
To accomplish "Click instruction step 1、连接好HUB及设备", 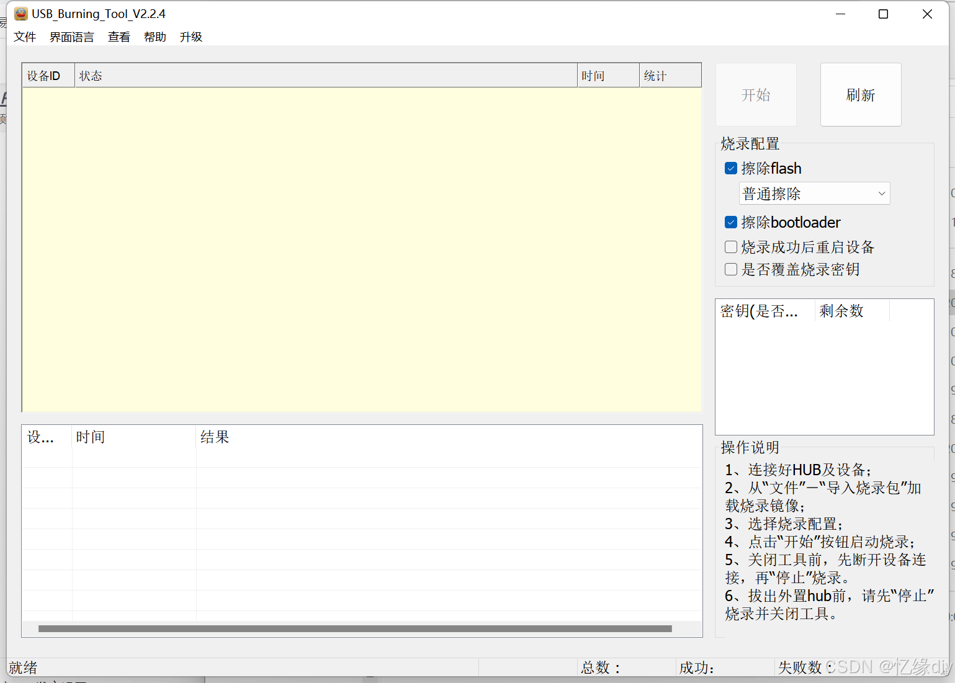I will pyautogui.click(x=798, y=470).
